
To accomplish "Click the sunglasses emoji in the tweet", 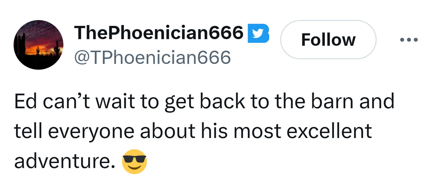I will pos(134,161).
